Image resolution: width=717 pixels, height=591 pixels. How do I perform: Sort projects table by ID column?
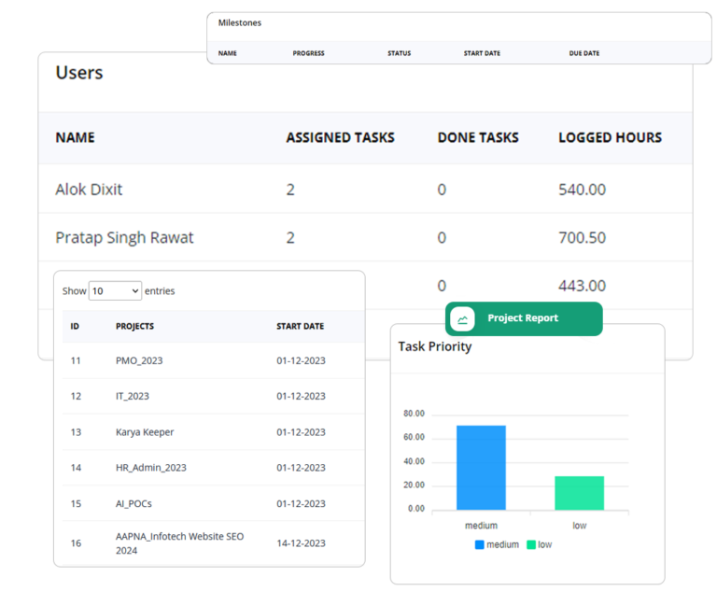[75, 327]
